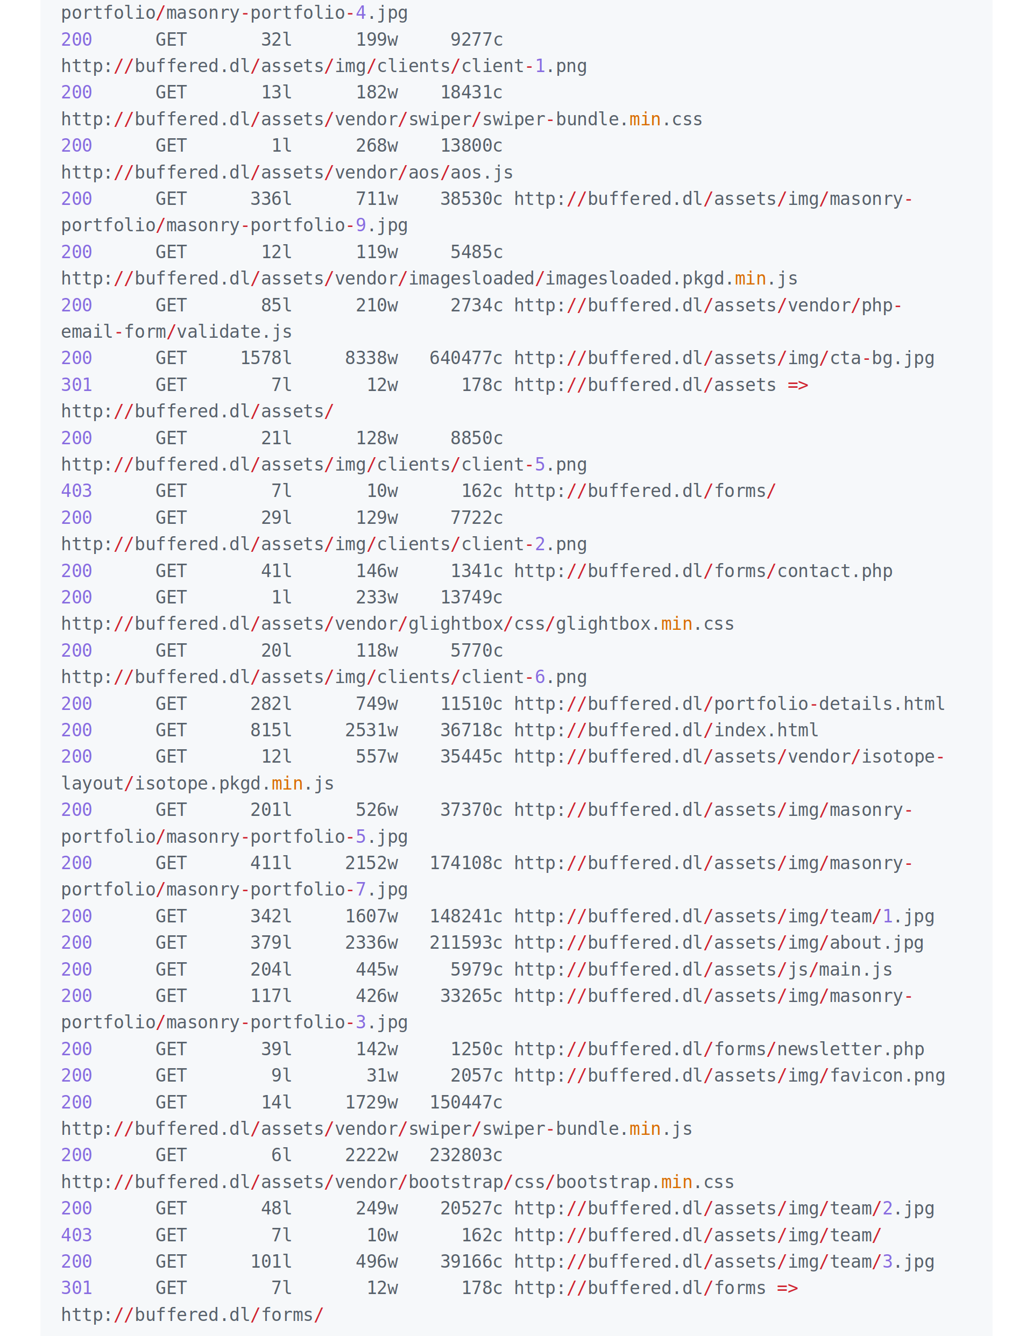Click the forms/contact.php URL
1033x1336 pixels.
[x=703, y=571]
